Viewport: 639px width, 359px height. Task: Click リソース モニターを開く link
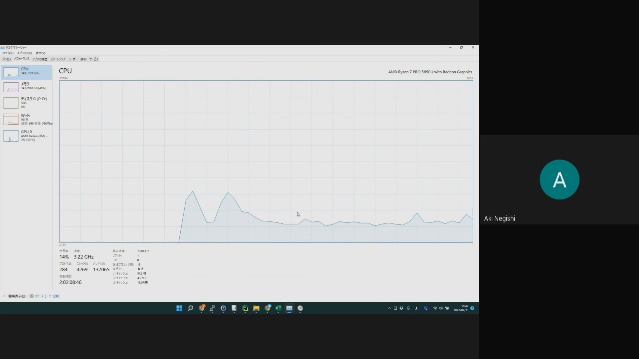(x=47, y=296)
